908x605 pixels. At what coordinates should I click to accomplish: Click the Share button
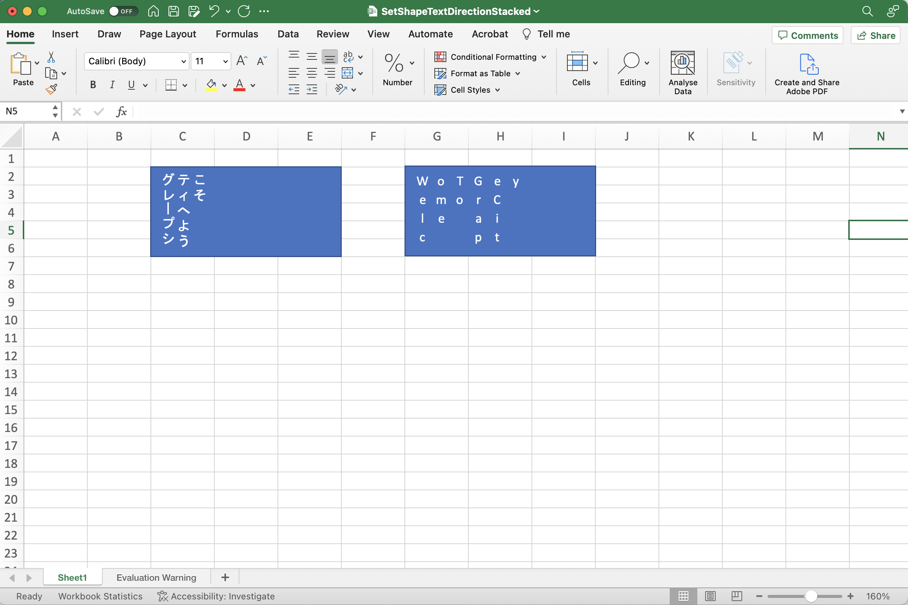click(x=876, y=36)
